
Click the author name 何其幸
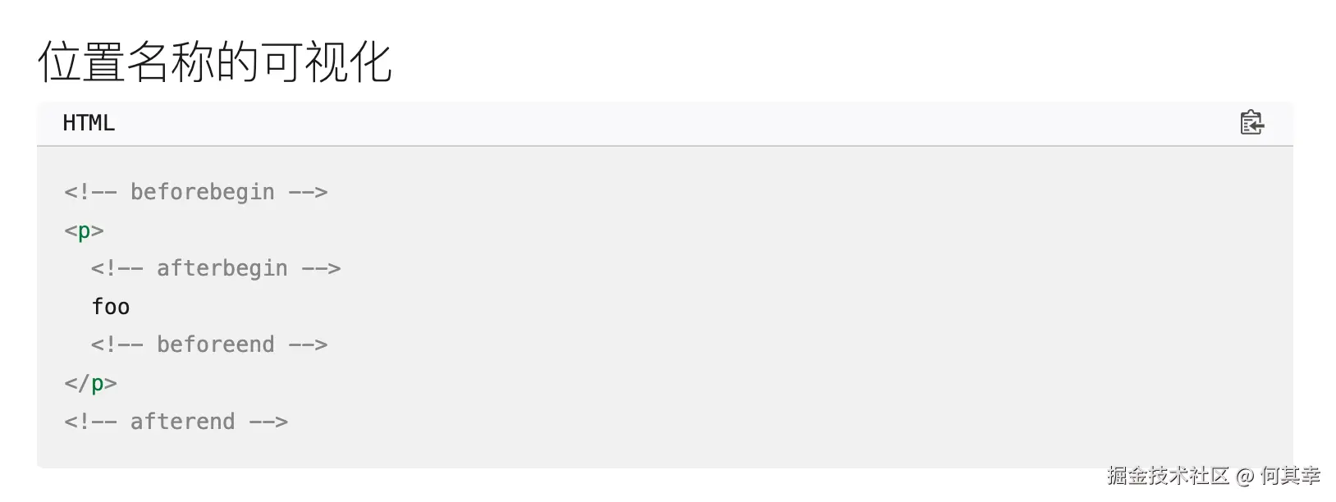click(x=1287, y=474)
